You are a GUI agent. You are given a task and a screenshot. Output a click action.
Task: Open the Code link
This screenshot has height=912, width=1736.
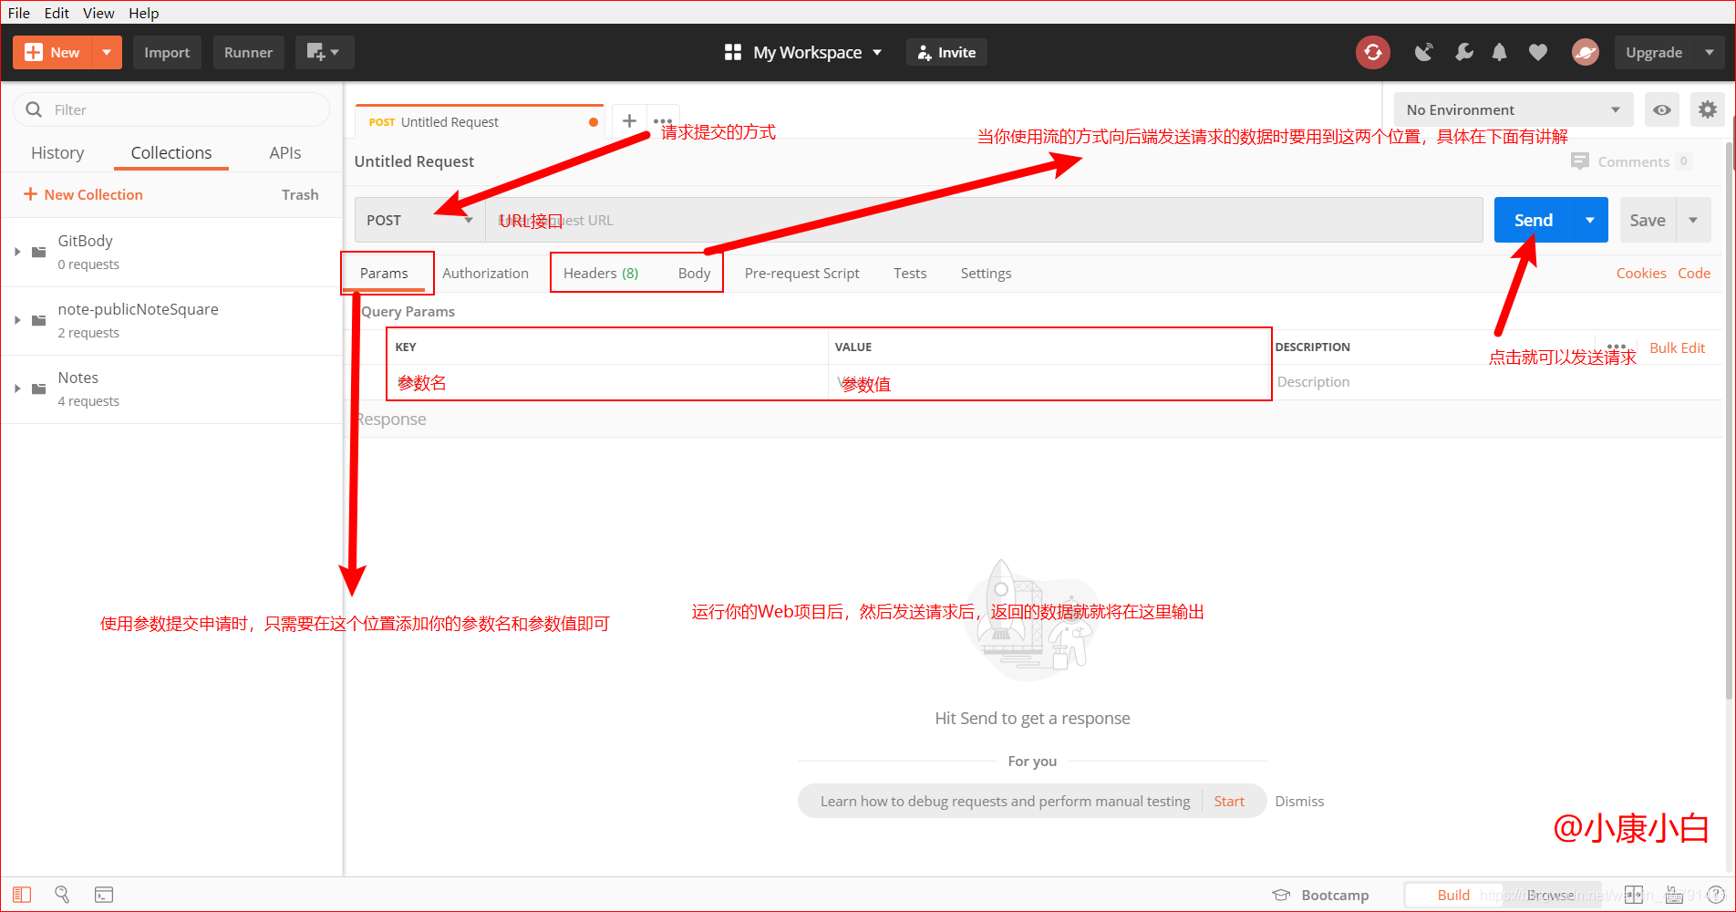click(1694, 273)
